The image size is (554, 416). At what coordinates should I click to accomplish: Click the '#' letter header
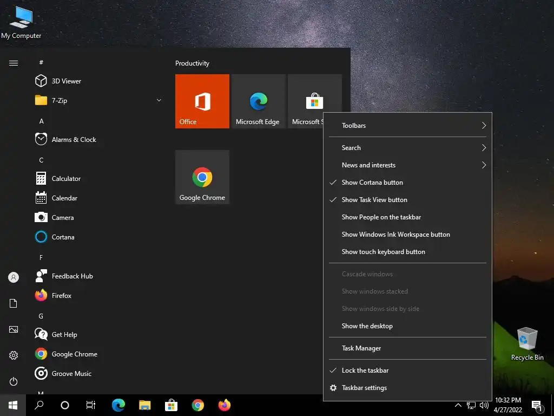click(41, 62)
